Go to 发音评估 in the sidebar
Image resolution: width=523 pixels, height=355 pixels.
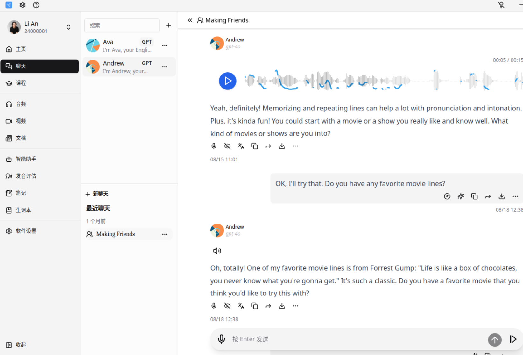click(x=25, y=176)
